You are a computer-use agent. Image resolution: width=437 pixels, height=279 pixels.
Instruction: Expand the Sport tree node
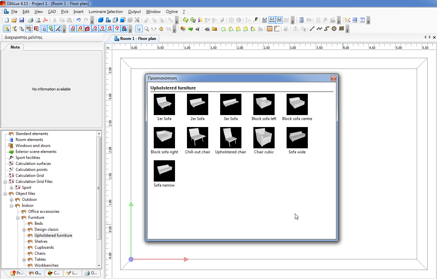coord(11,188)
